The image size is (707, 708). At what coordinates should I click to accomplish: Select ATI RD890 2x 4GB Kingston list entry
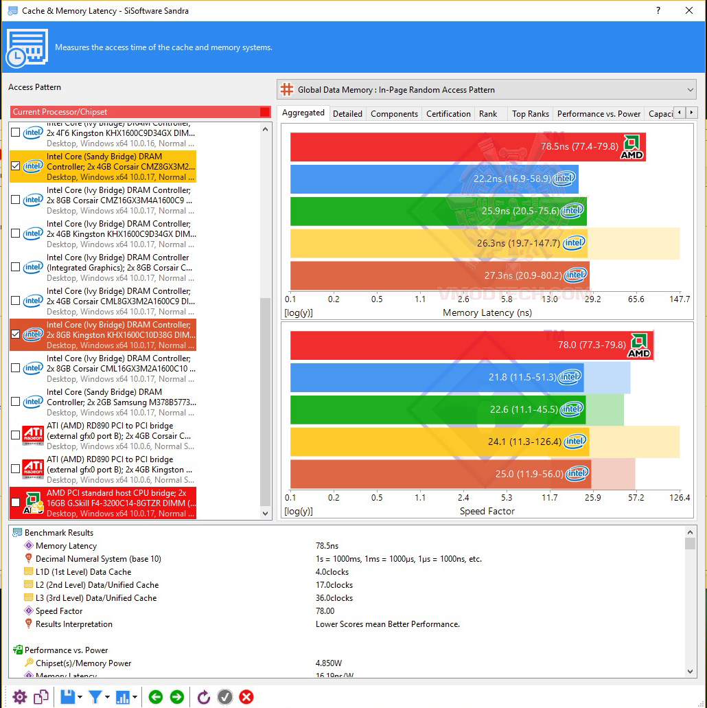(x=103, y=469)
